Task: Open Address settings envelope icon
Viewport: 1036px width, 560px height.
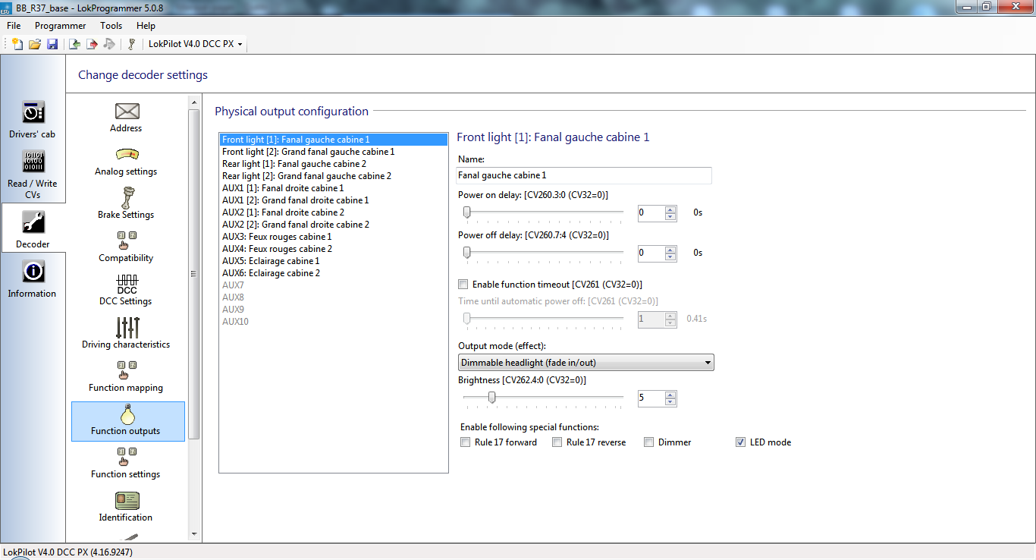Action: pyautogui.click(x=126, y=112)
